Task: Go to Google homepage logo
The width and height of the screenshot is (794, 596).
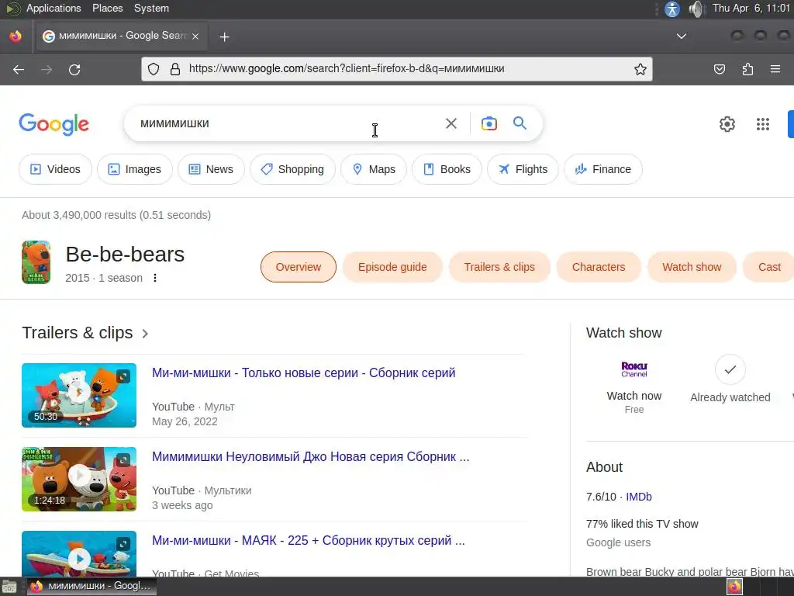Action: (x=54, y=124)
